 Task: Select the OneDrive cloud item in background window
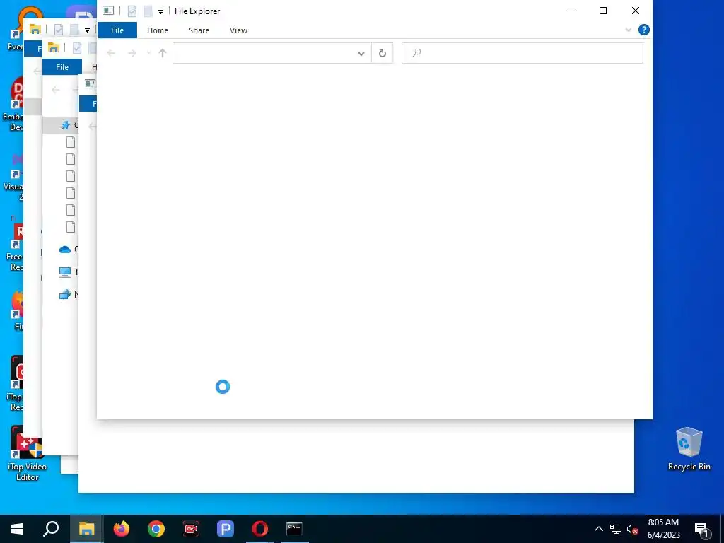(64, 250)
